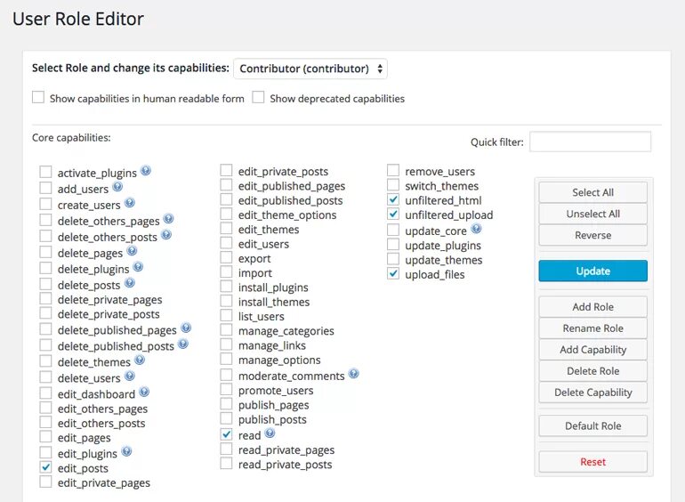
Task: Click the Add Capability button
Action: coord(592,350)
